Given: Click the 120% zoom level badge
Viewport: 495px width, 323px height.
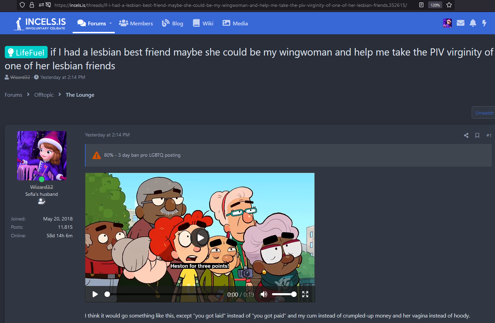Looking at the screenshot, I should tap(435, 5).
